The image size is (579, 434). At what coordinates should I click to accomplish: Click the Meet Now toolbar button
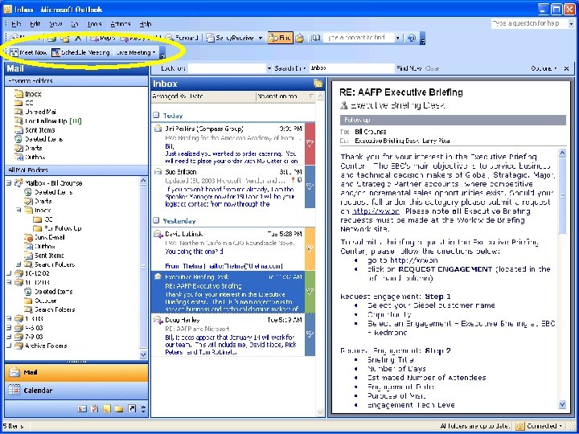coord(28,53)
